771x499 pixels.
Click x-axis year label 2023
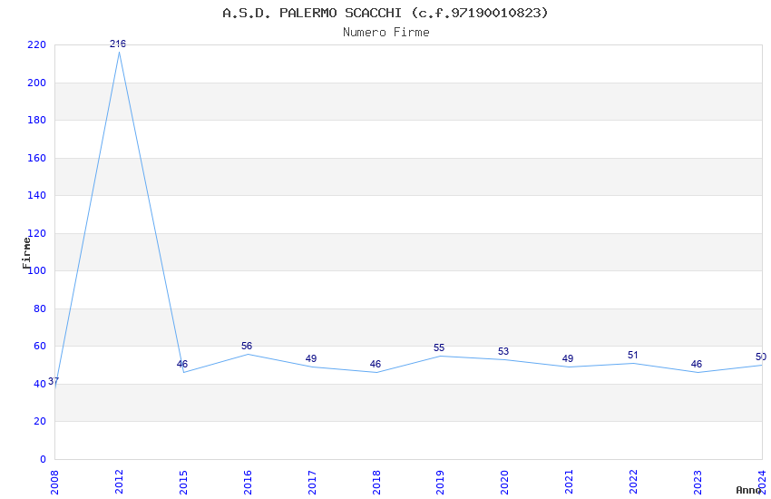698,483
